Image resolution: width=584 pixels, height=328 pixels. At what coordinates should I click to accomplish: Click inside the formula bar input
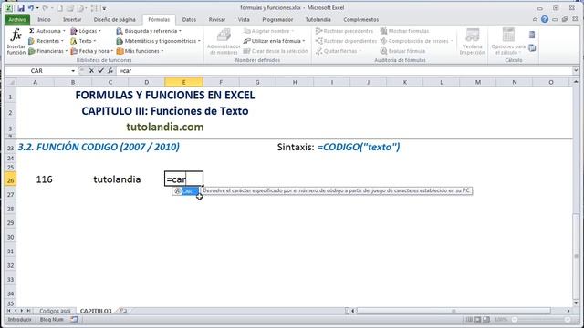coord(345,70)
